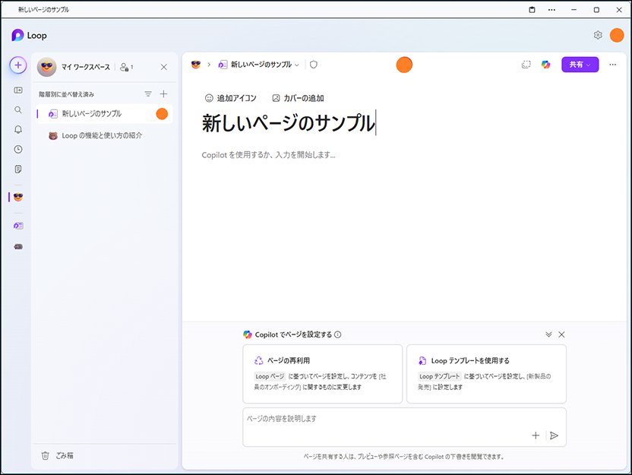Collapse the Copilot panel with double chevron

click(x=548, y=334)
